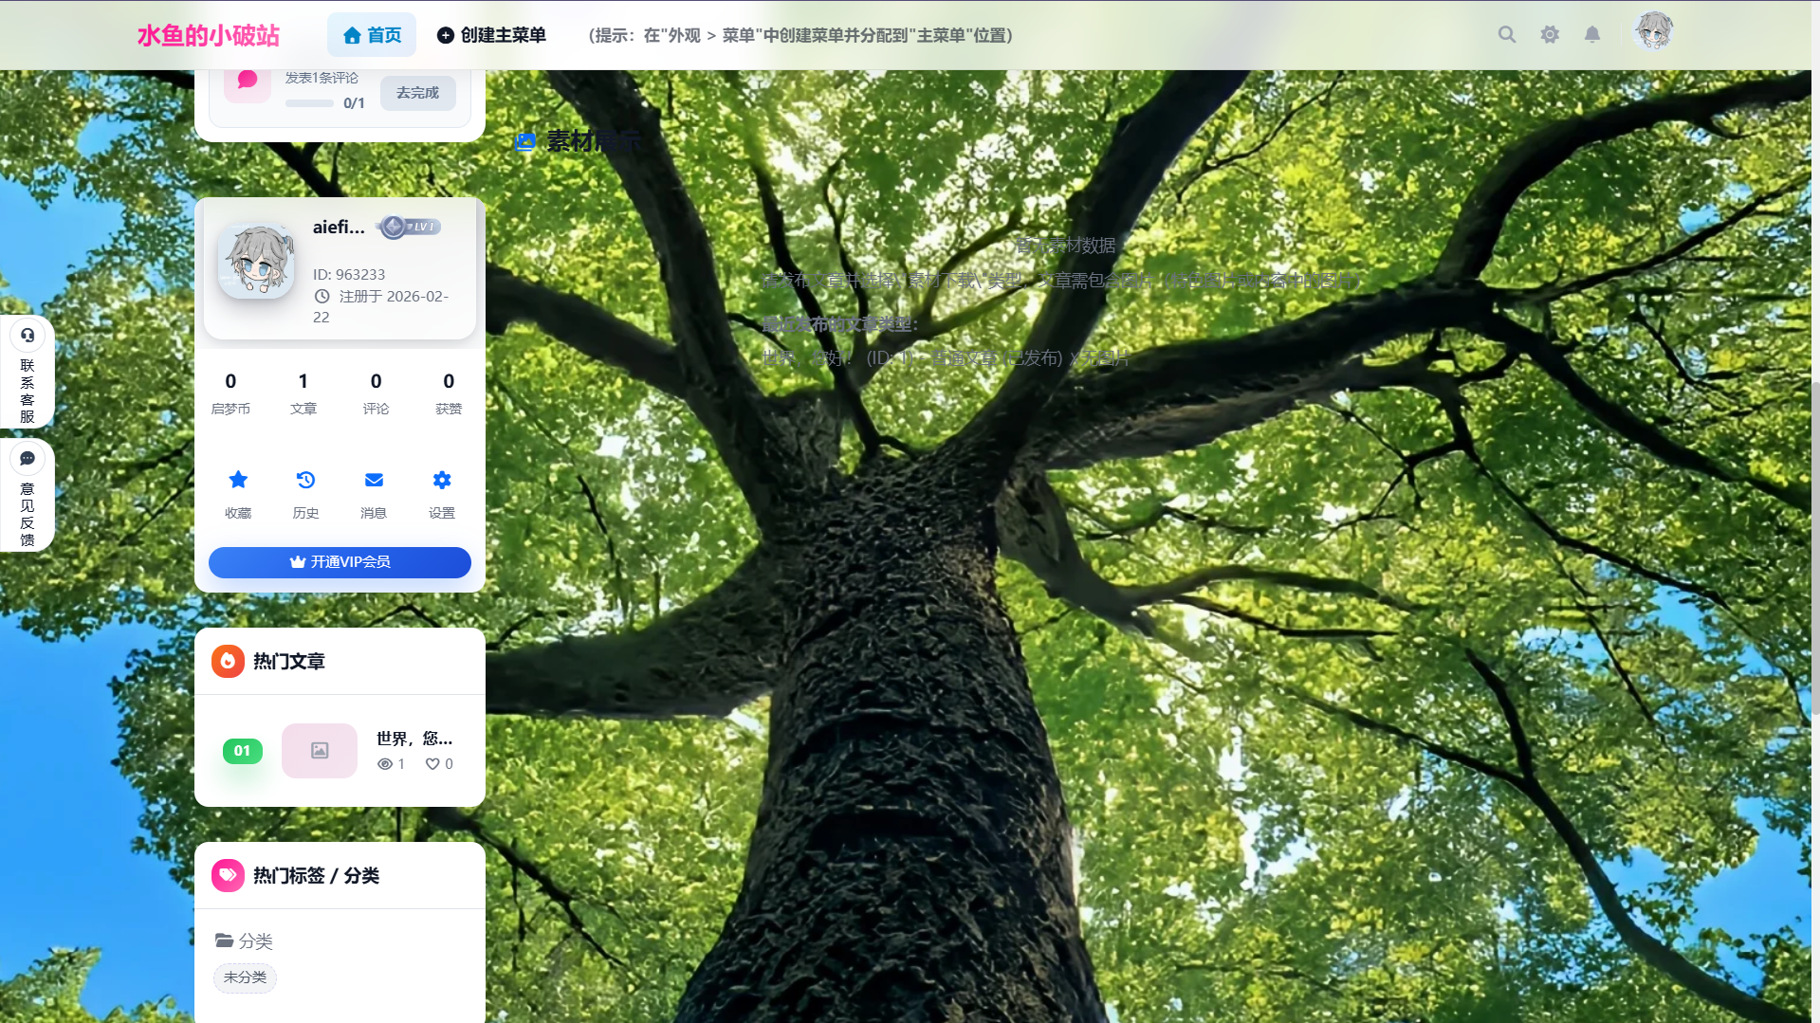Screen dimensions: 1820x1023
Task: Toggle theme using the sun-gear icon
Action: coord(1550,35)
